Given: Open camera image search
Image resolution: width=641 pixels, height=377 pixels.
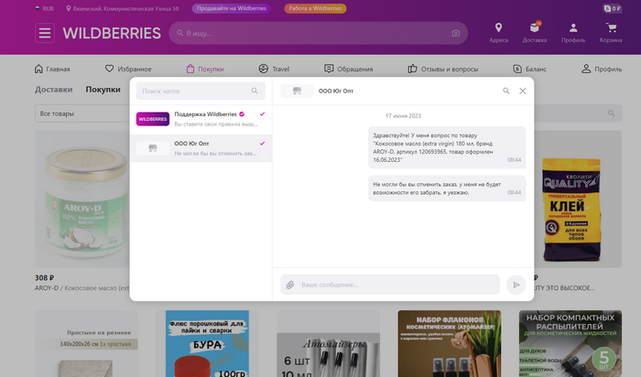Looking at the screenshot, I should point(455,33).
